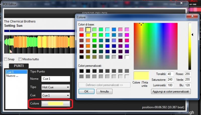This screenshot has height=115, width=201.
Task: Click the Tonalità value field
Action: click(x=170, y=74)
